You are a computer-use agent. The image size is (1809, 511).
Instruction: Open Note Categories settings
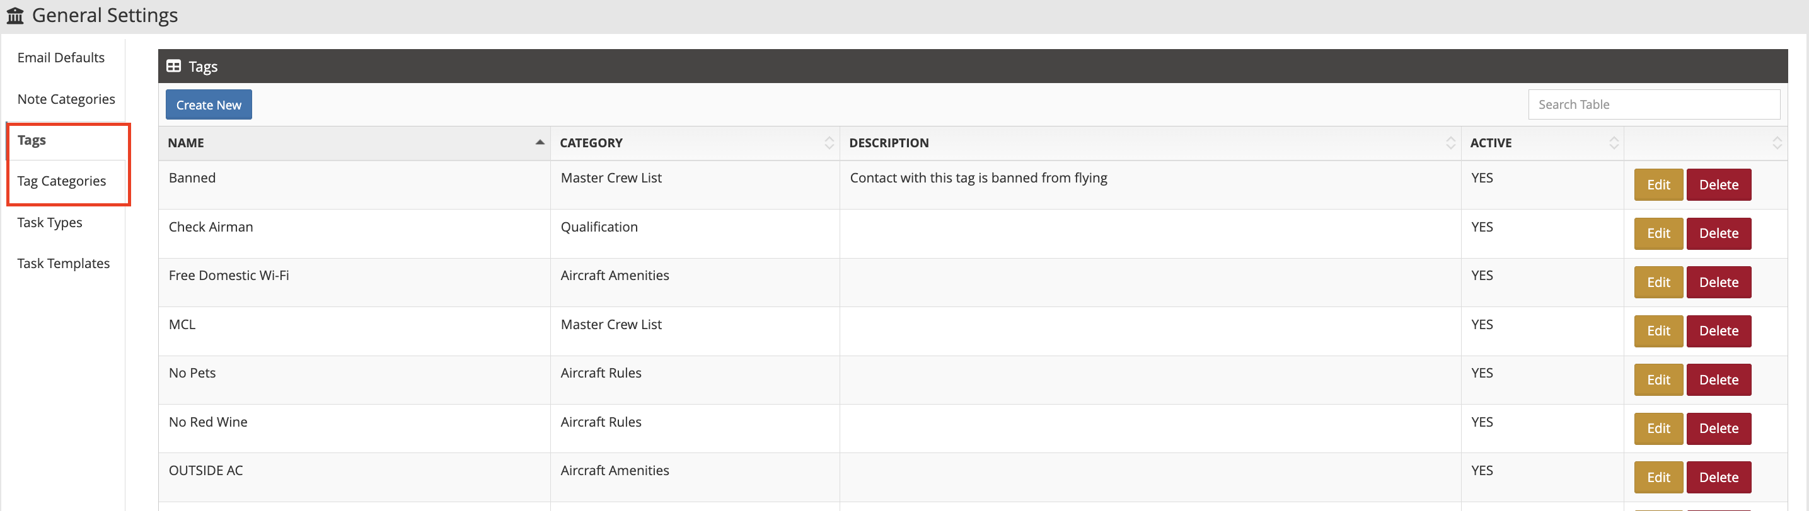66,99
